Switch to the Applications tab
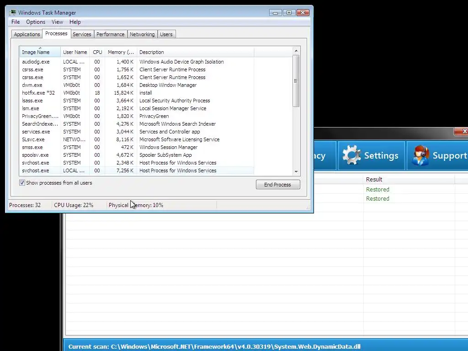 click(27, 34)
